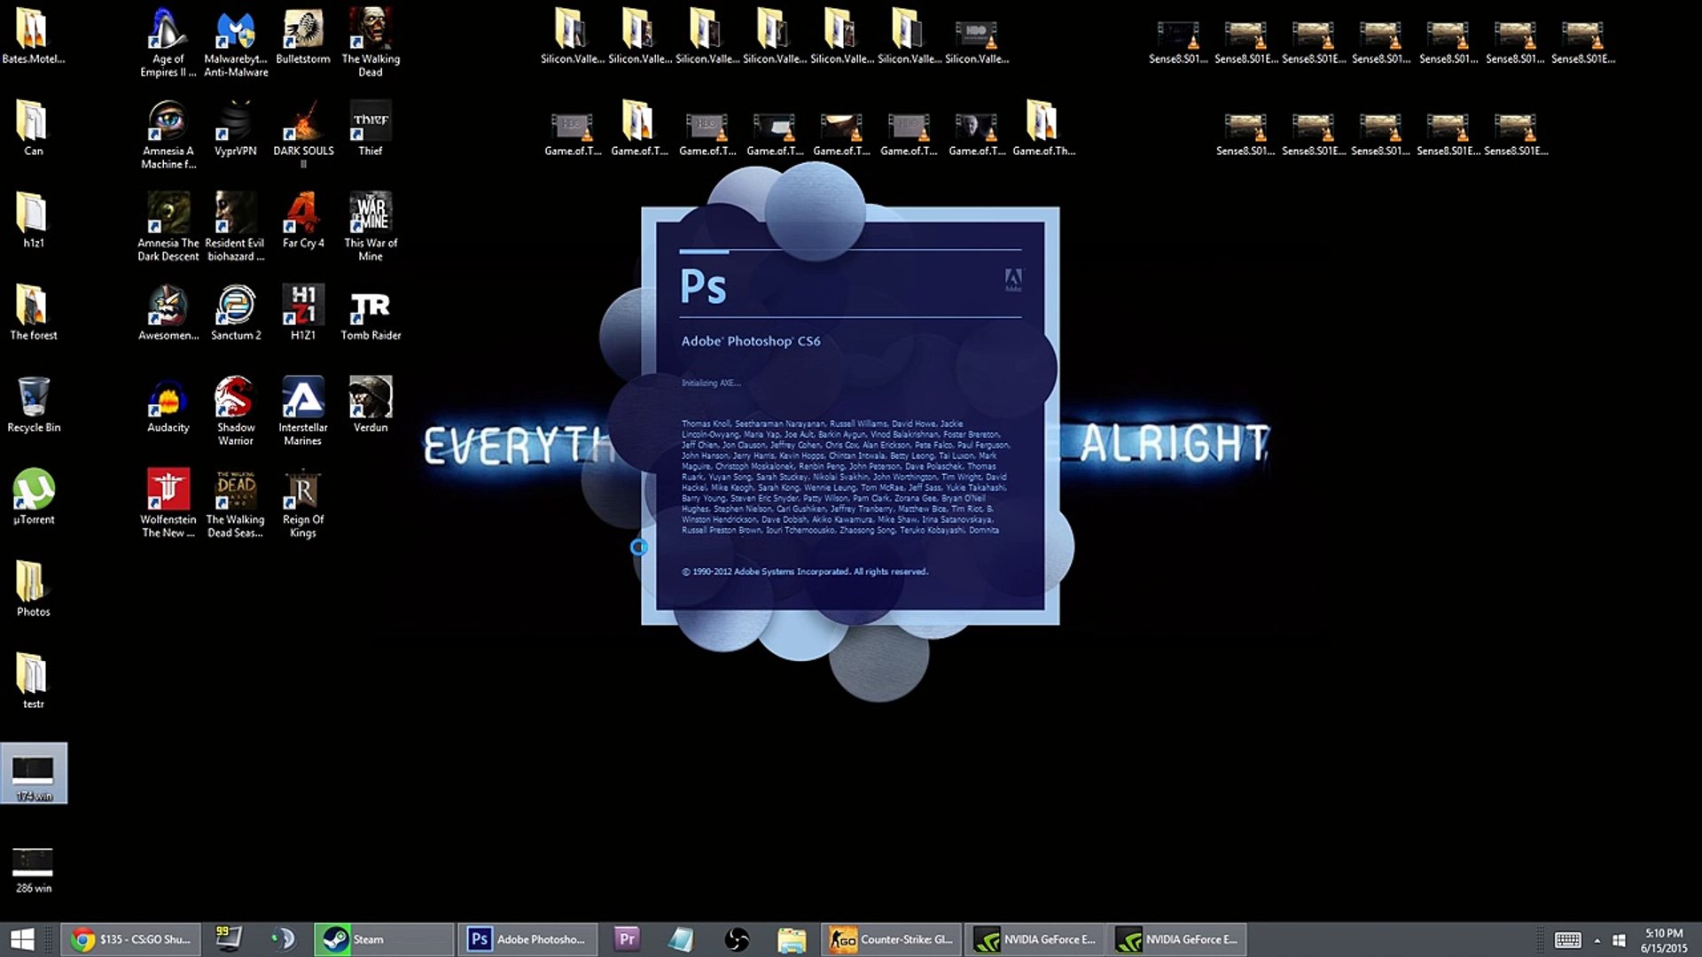
Task: Click the µTorrent desktop icon
Action: (x=34, y=492)
